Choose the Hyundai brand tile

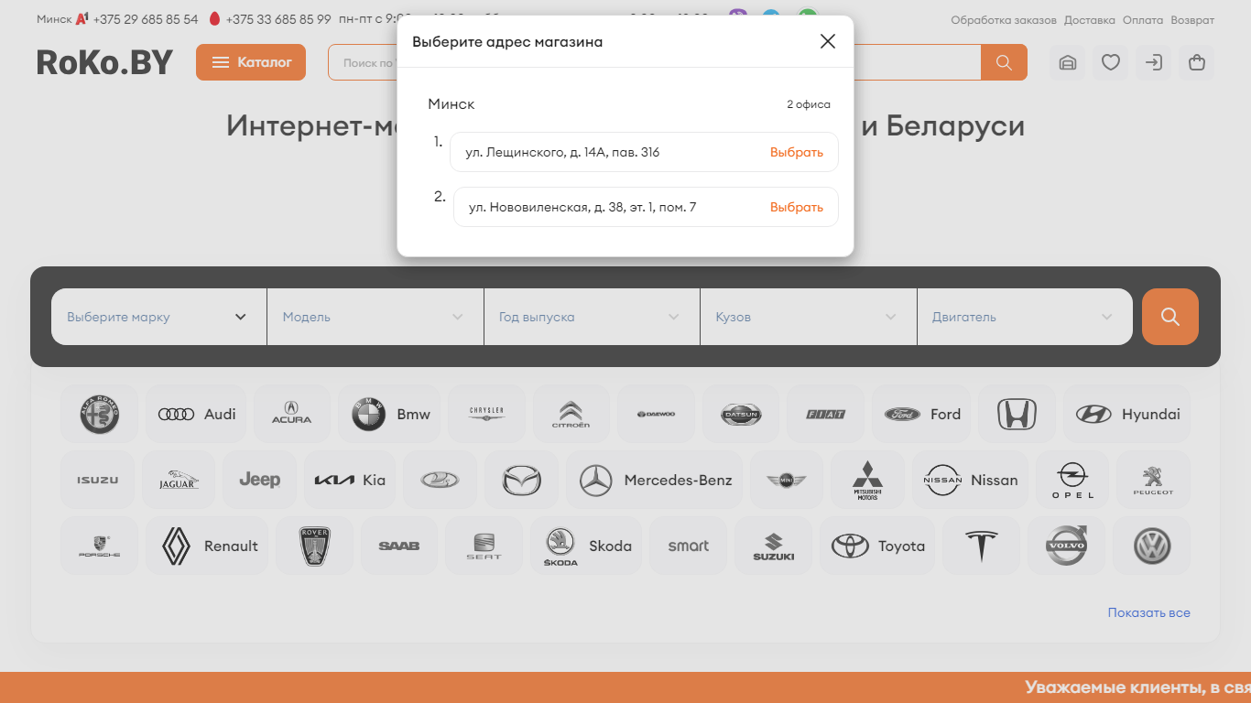click(1127, 414)
